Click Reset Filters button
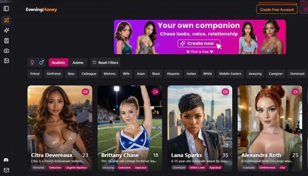This screenshot has width=308, height=176. point(106,62)
